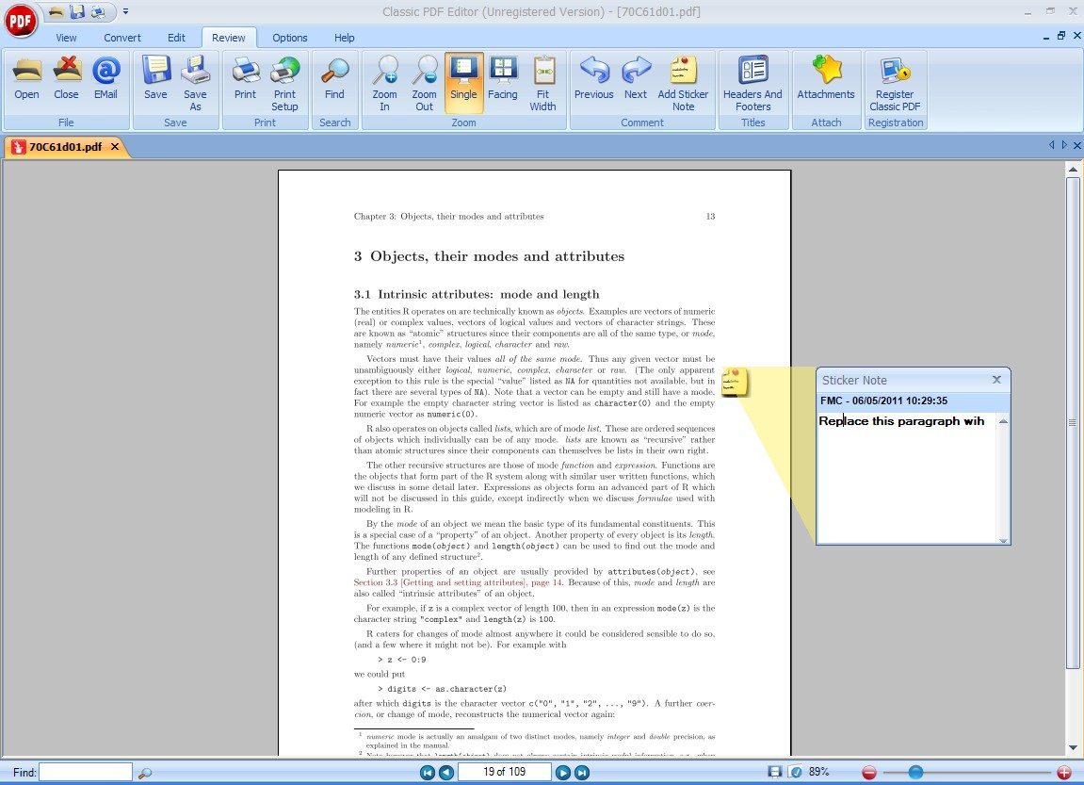
Task: Close the active tab with the tab-bar X
Action: point(1077,145)
